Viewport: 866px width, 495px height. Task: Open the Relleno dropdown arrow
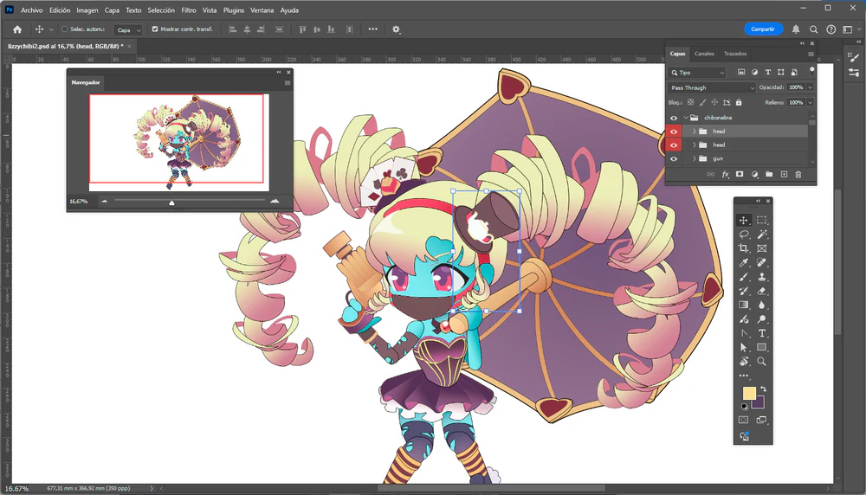click(x=811, y=102)
